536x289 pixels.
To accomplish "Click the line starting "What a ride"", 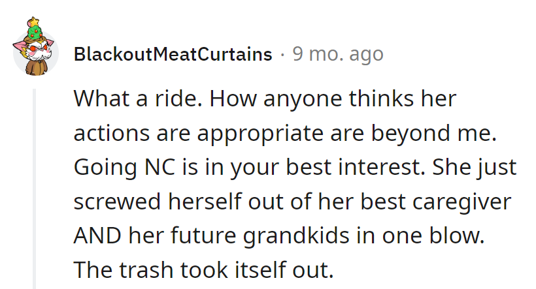I will [264, 99].
